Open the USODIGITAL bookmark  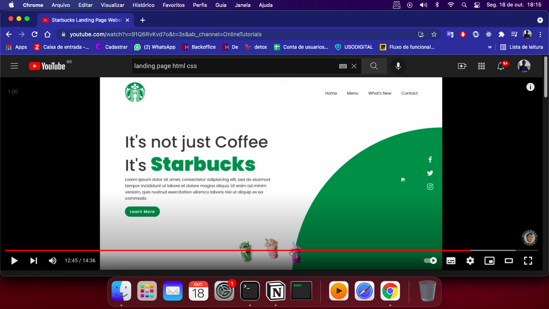(354, 47)
